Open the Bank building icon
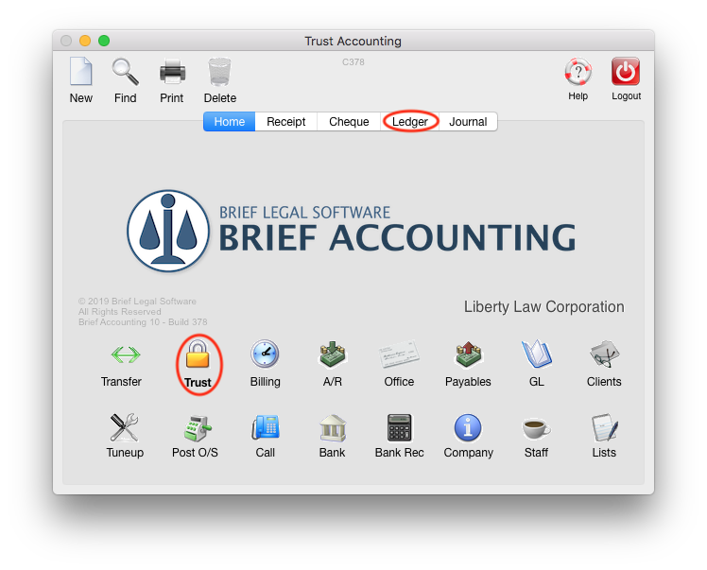 pos(333,427)
